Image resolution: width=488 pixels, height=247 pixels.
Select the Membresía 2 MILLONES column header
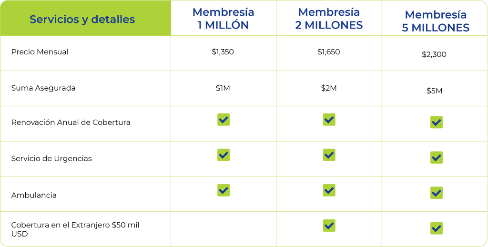point(329,19)
